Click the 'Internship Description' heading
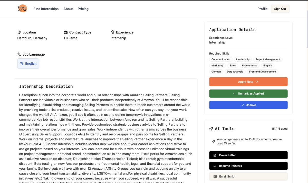The image size is (308, 183). 46,86
